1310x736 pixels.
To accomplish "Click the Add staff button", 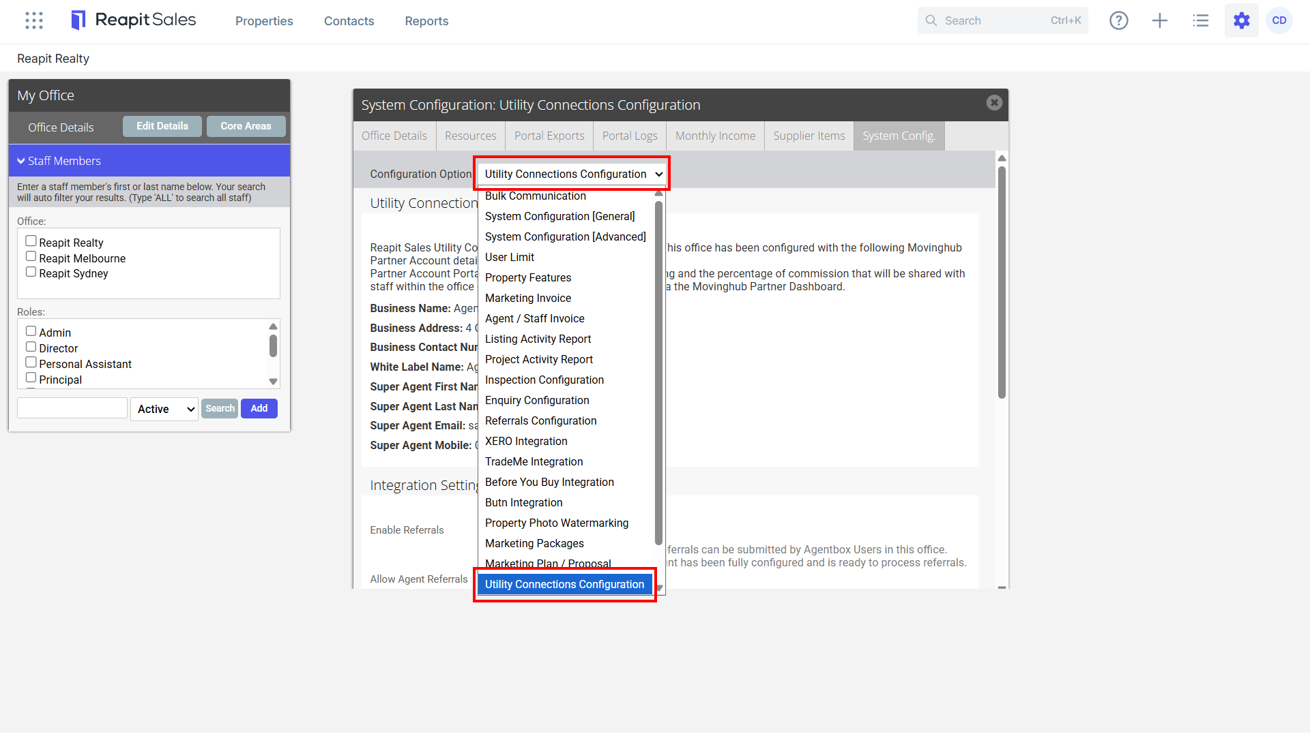I will (259, 409).
